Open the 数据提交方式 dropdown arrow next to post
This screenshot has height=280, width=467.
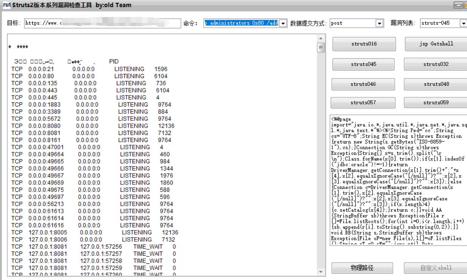click(x=380, y=23)
